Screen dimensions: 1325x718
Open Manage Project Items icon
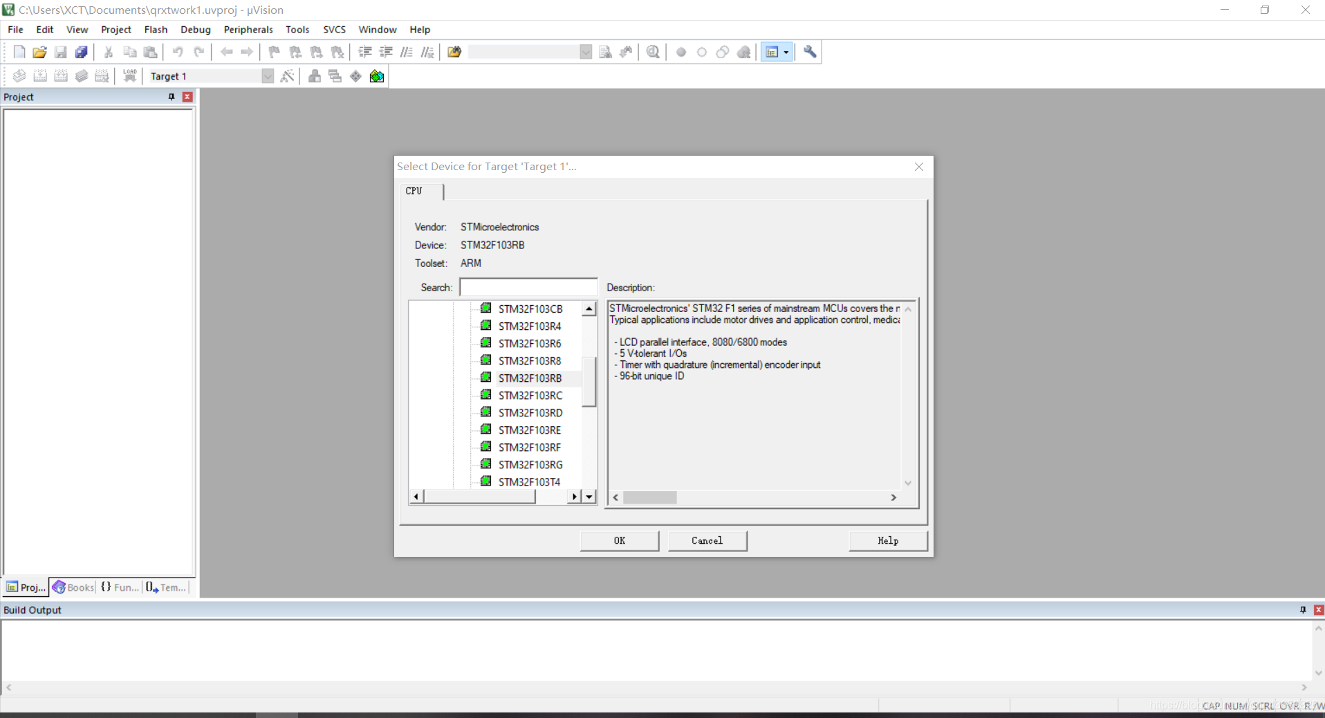[315, 76]
